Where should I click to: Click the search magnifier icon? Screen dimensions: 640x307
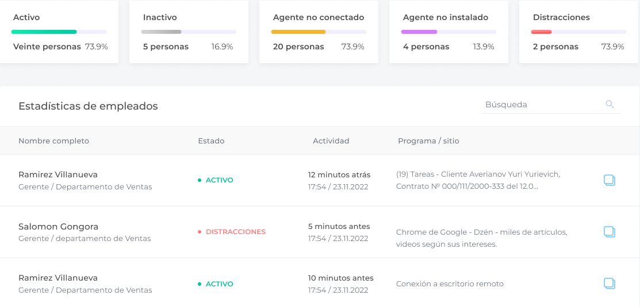point(610,104)
